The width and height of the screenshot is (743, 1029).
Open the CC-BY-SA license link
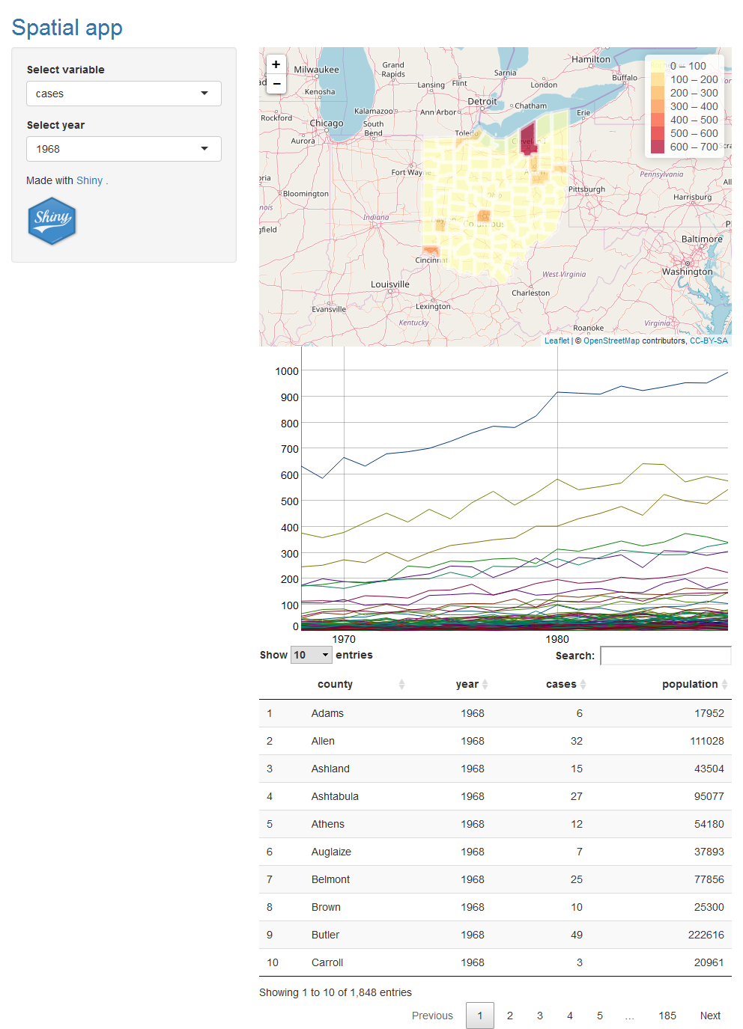[709, 341]
